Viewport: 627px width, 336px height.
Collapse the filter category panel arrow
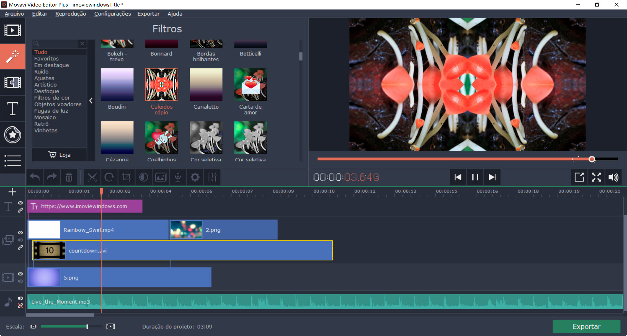[x=91, y=101]
